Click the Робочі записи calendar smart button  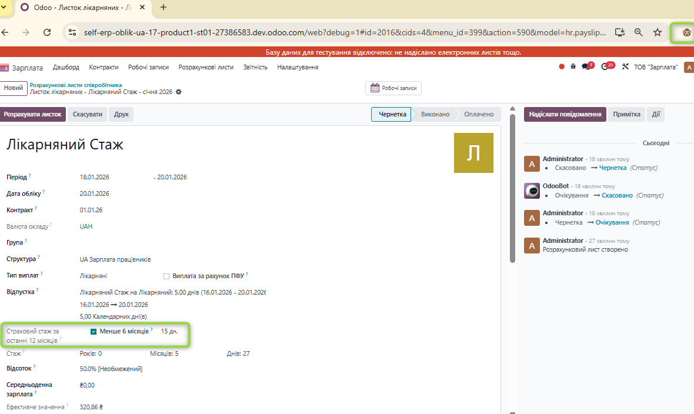pyautogui.click(x=393, y=88)
